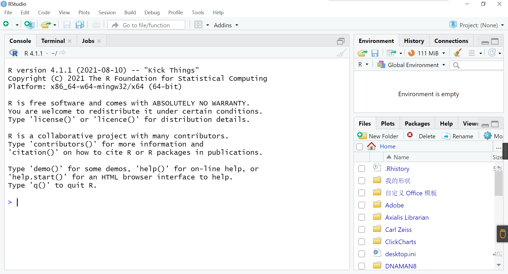Click the New Folder button
This screenshot has height=274, width=508.
378,136
